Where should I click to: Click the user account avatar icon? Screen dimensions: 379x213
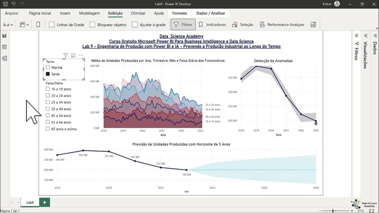337,4
